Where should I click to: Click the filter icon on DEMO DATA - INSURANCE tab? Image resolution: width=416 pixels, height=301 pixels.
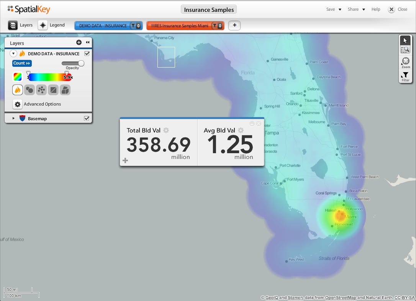pyautogui.click(x=133, y=25)
